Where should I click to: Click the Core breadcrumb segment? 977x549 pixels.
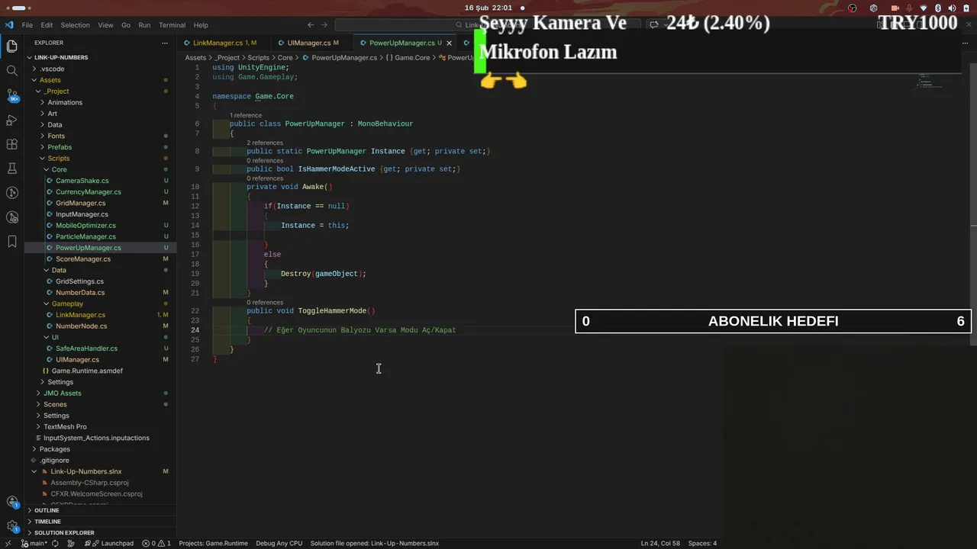(285, 58)
